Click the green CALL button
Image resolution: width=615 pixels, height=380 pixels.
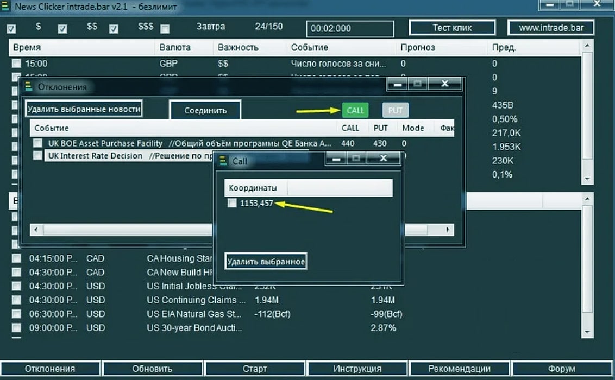coord(355,110)
